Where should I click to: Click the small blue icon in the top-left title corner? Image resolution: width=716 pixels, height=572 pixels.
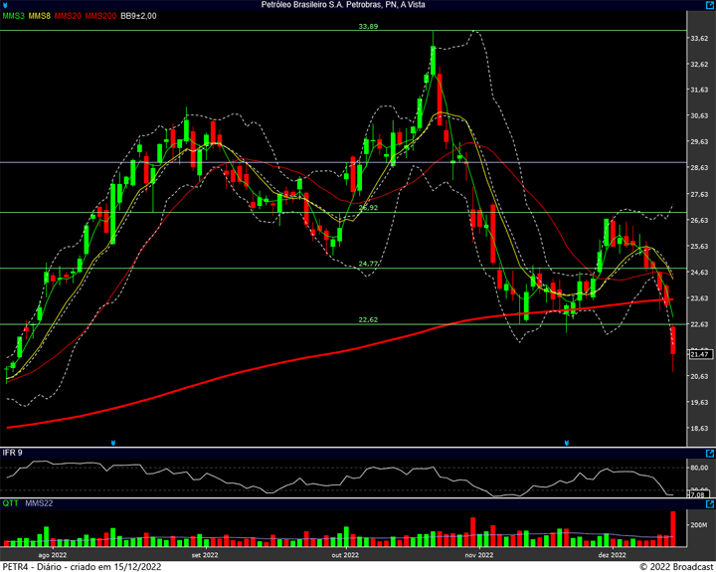6,5
